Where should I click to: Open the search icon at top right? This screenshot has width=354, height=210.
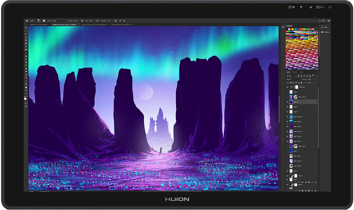320,21
